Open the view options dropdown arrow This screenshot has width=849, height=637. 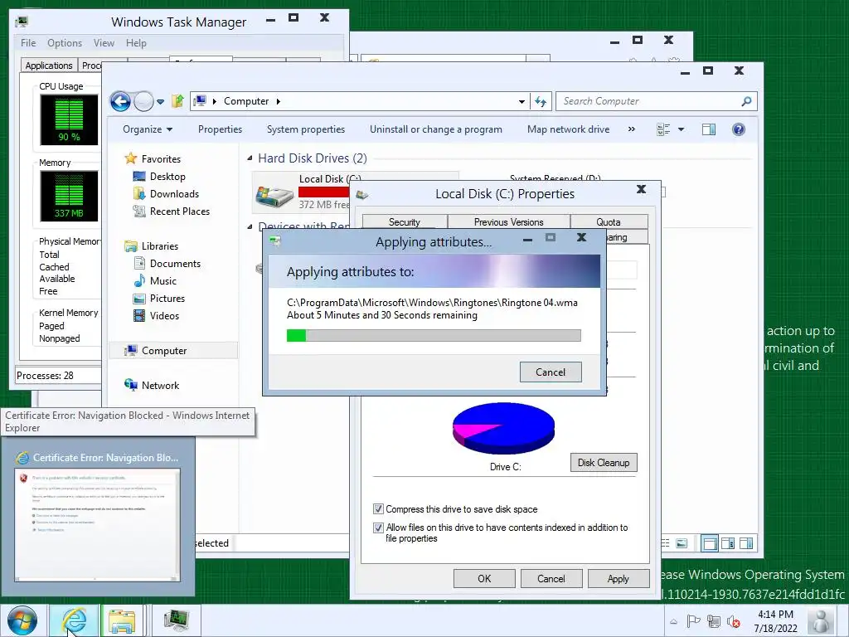click(682, 129)
